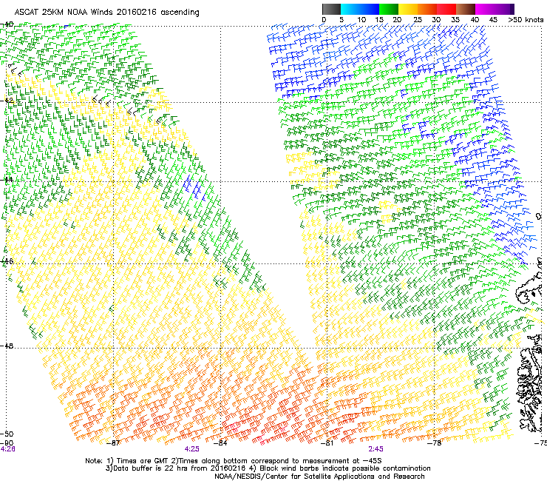Click the note line starting 'Note: 1) Times are GMT'
The height and width of the screenshot is (481, 547).
tap(234, 461)
